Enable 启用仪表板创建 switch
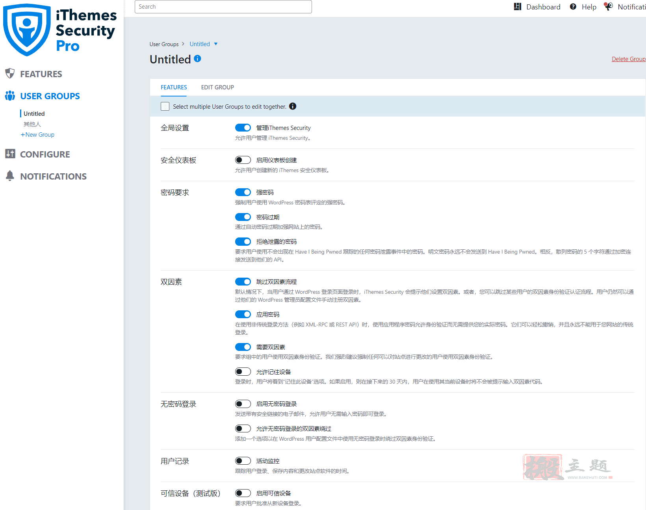This screenshot has height=510, width=646. tap(243, 160)
